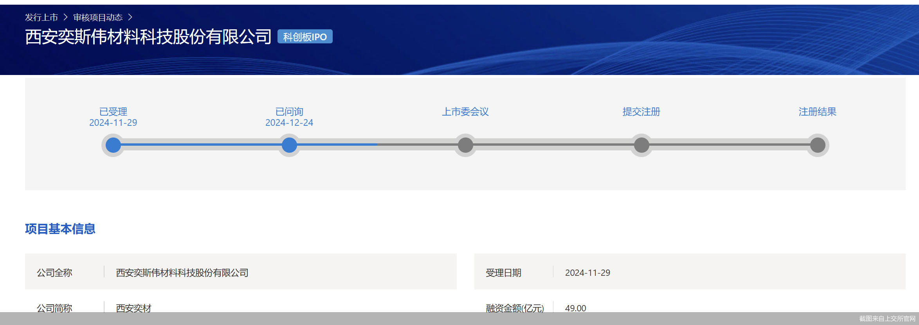Click the 受理日期 value 2024-11-29
919x325 pixels.
587,273
